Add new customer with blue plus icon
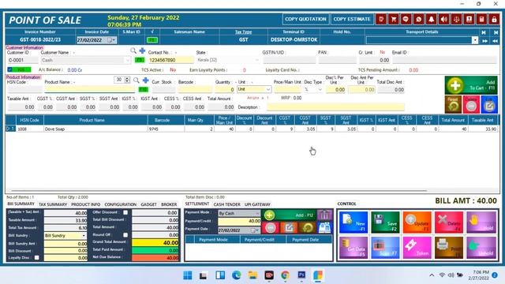Screen dimensions: 505x284 (x=142, y=50)
